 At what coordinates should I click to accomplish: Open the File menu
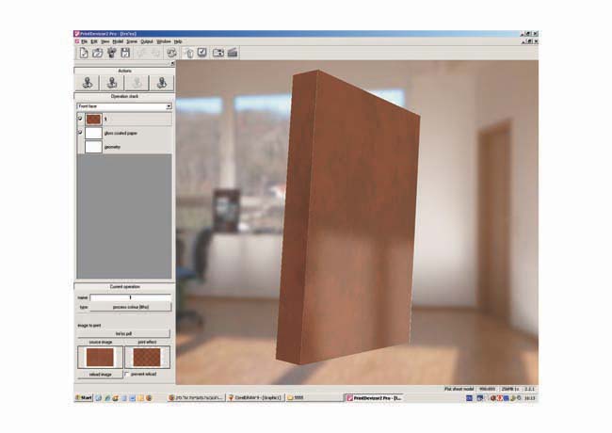[x=85, y=41]
